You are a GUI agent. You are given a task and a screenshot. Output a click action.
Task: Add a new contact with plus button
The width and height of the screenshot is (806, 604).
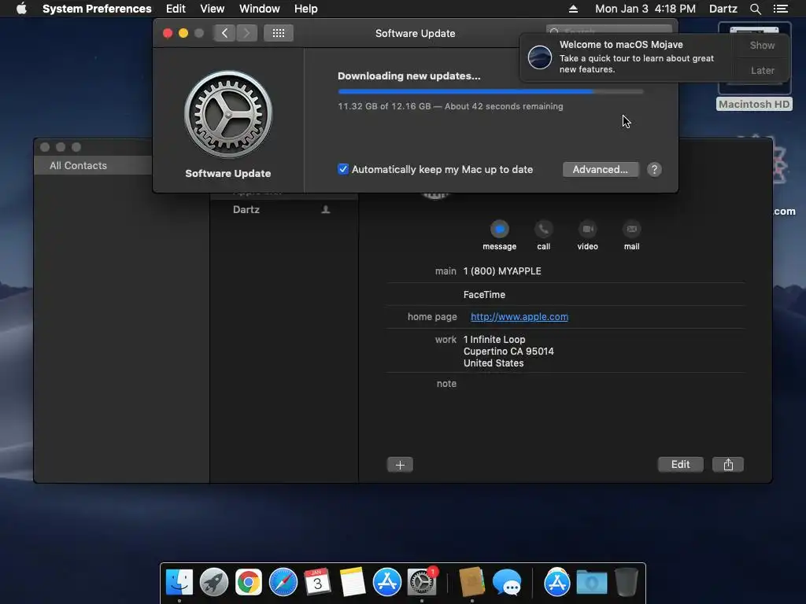[400, 465]
